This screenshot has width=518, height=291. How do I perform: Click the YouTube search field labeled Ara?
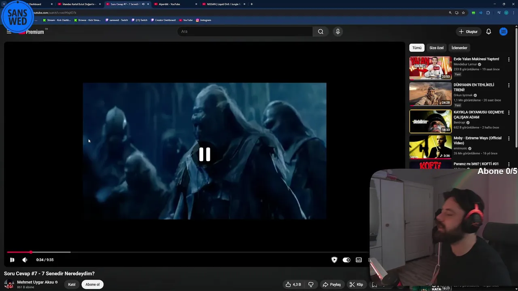click(245, 32)
